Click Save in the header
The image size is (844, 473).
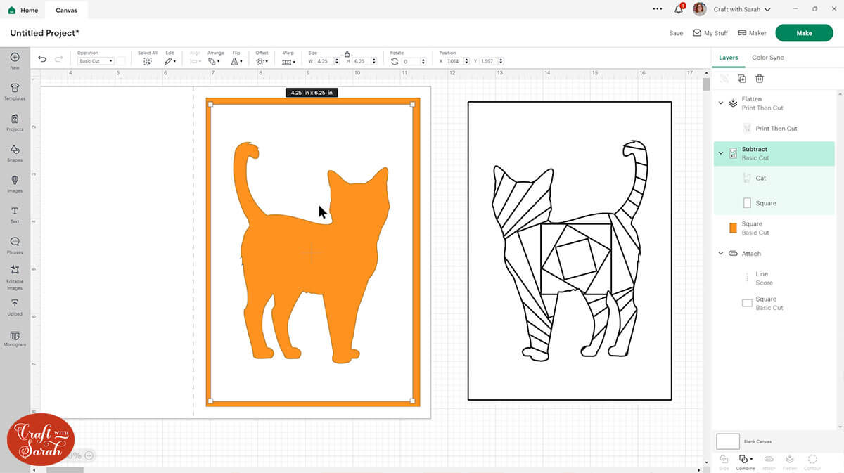(x=676, y=33)
